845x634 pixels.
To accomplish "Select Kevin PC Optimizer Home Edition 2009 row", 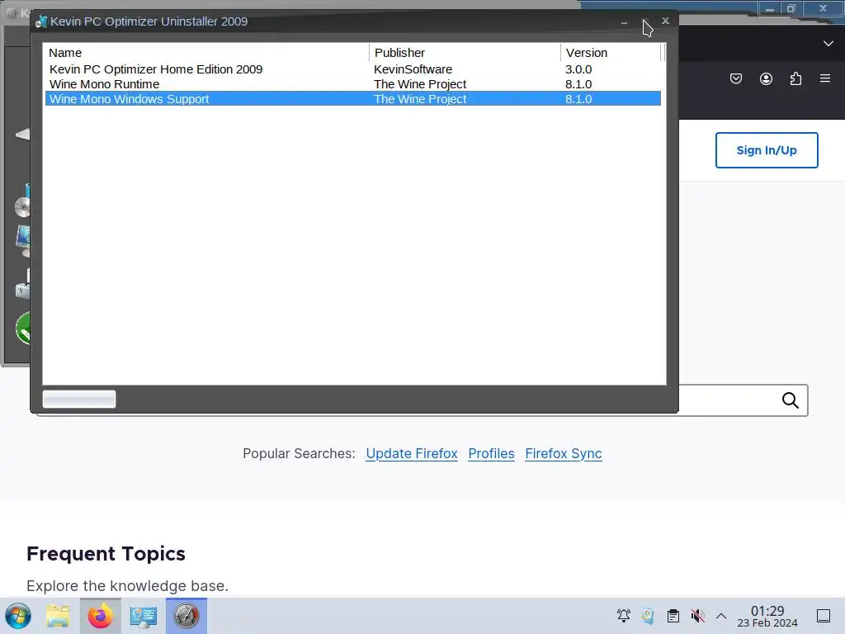I will 353,69.
